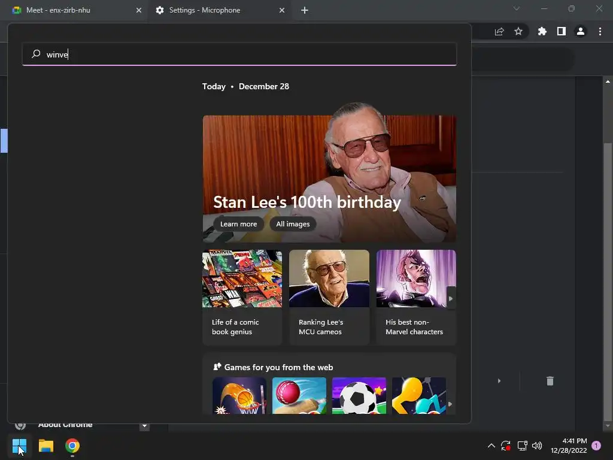Open Windows Update tray icon

(505, 446)
